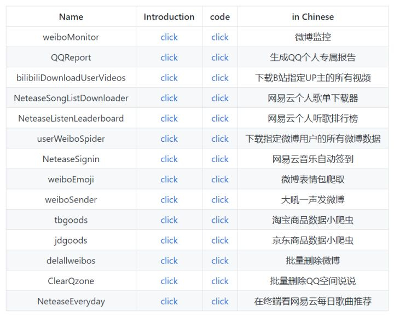This screenshot has height=317, width=394.
Task: Open Introduction link for ClearQzone
Action: click(x=169, y=281)
